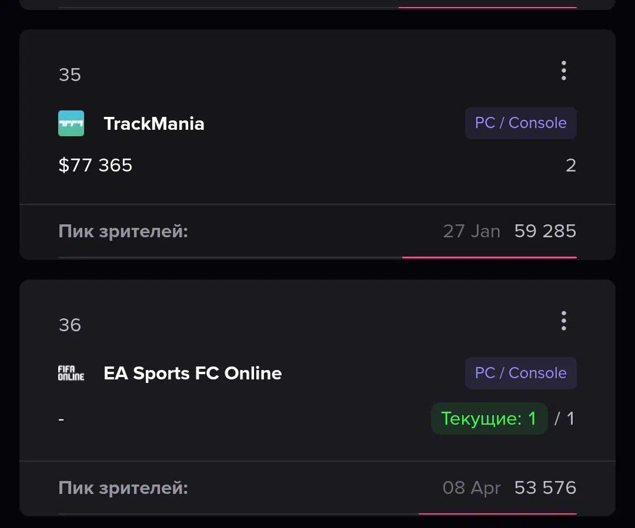Open three-dot menu for TrackMania card
The image size is (635, 528).
563,71
